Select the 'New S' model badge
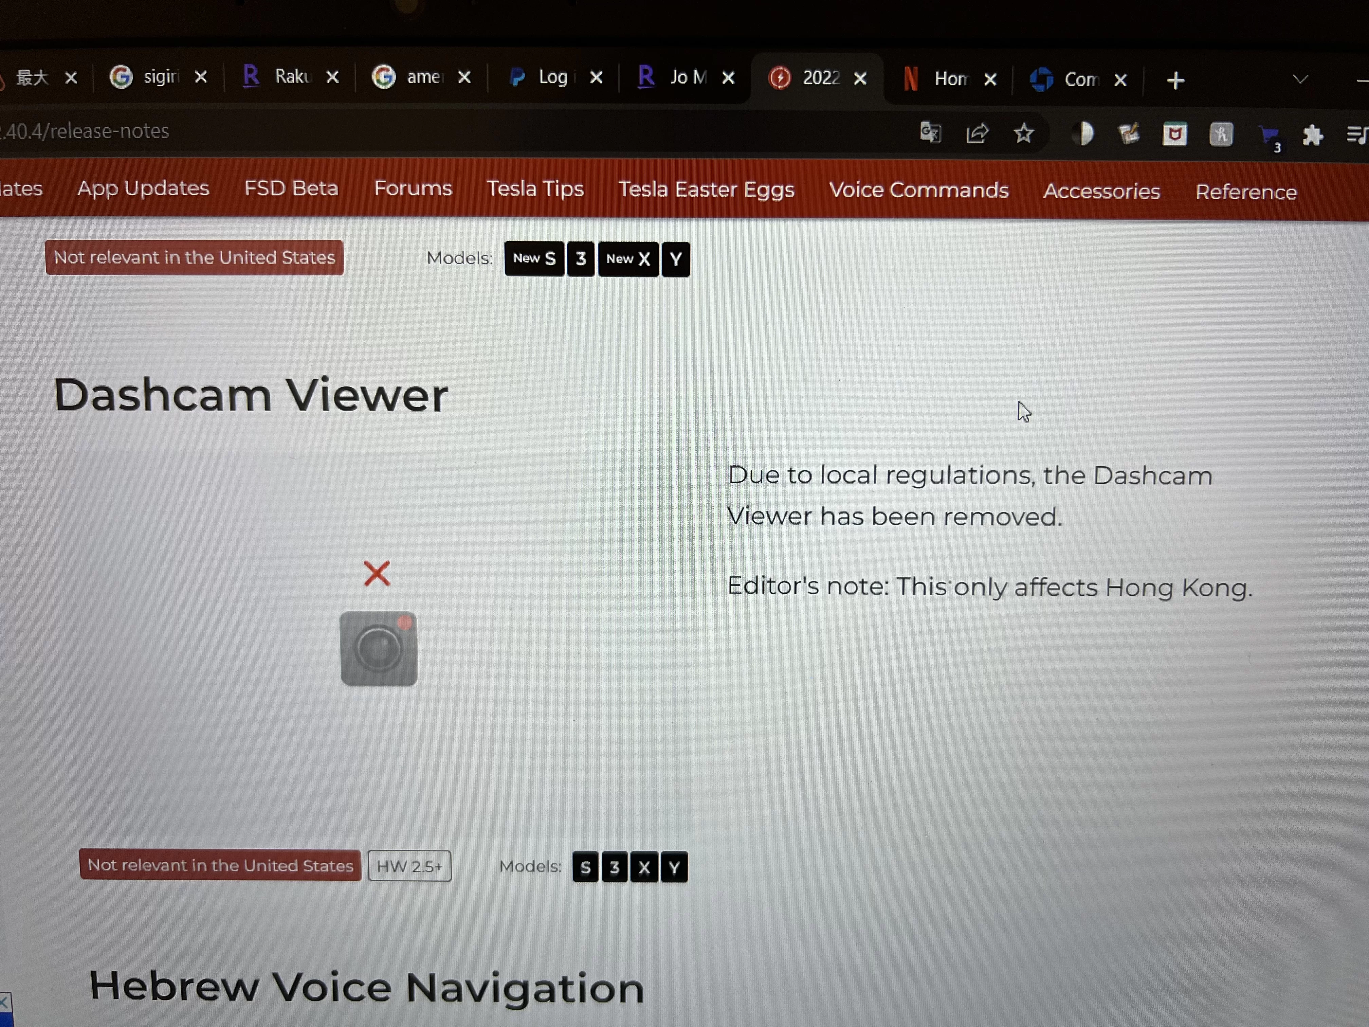The image size is (1369, 1027). pyautogui.click(x=534, y=259)
